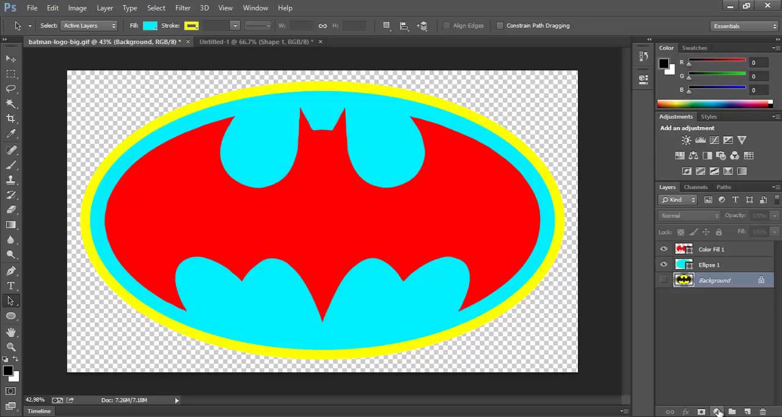This screenshot has width=782, height=417.
Task: Swap foreground and background colors
Action: pyautogui.click(x=16, y=360)
